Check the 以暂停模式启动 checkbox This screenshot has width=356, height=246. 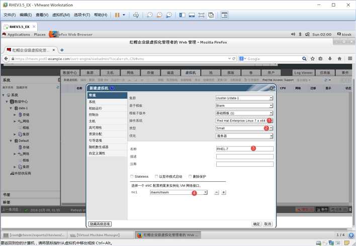(156, 176)
